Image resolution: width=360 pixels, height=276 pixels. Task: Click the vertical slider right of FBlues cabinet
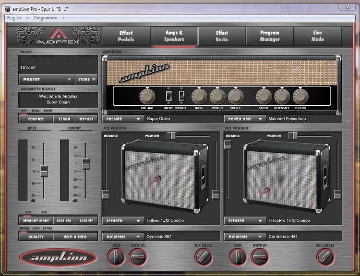pyautogui.click(x=216, y=194)
